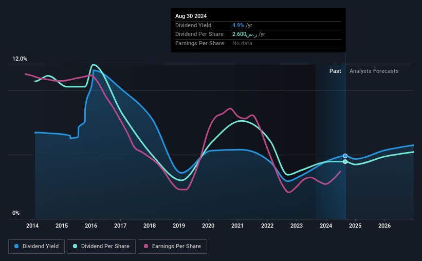Screen dimensions: 422x261
Task: Click the Analysts Forecasts section label
Action: [x=374, y=71]
